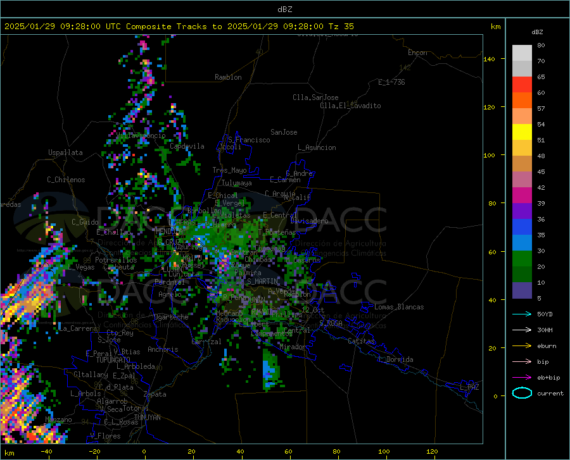Select the bright green 20-30 dBZ swatch
Viewport: 570px width, 460px height.
pos(522,259)
